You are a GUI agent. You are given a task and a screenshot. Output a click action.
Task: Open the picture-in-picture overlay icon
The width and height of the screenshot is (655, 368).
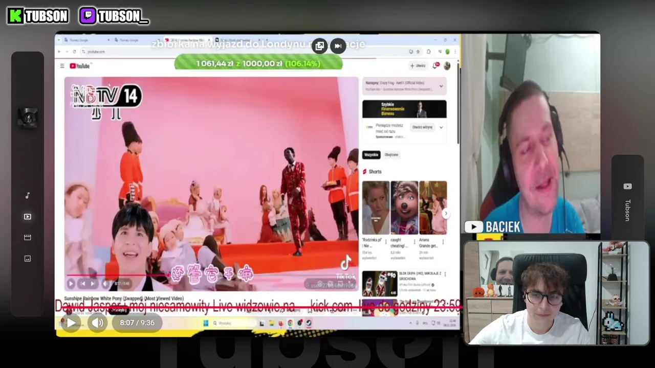[x=320, y=46]
